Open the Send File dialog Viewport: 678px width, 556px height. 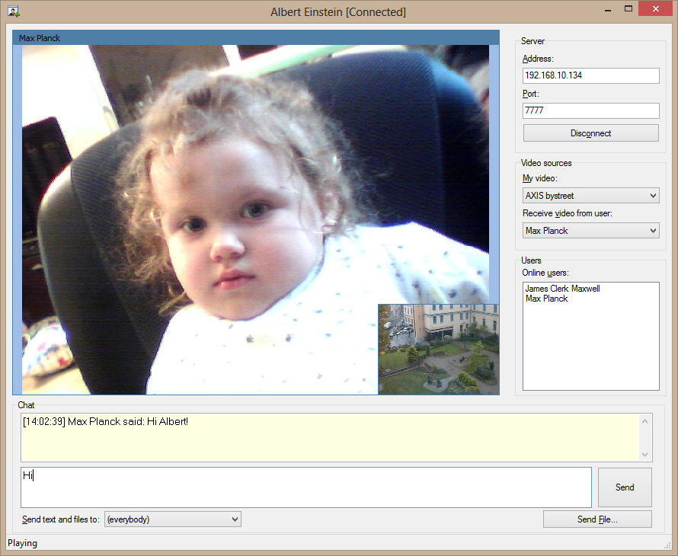(x=597, y=519)
